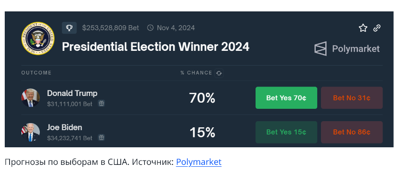
Task: Click Donald Trump's avatar photo
Action: (31, 98)
